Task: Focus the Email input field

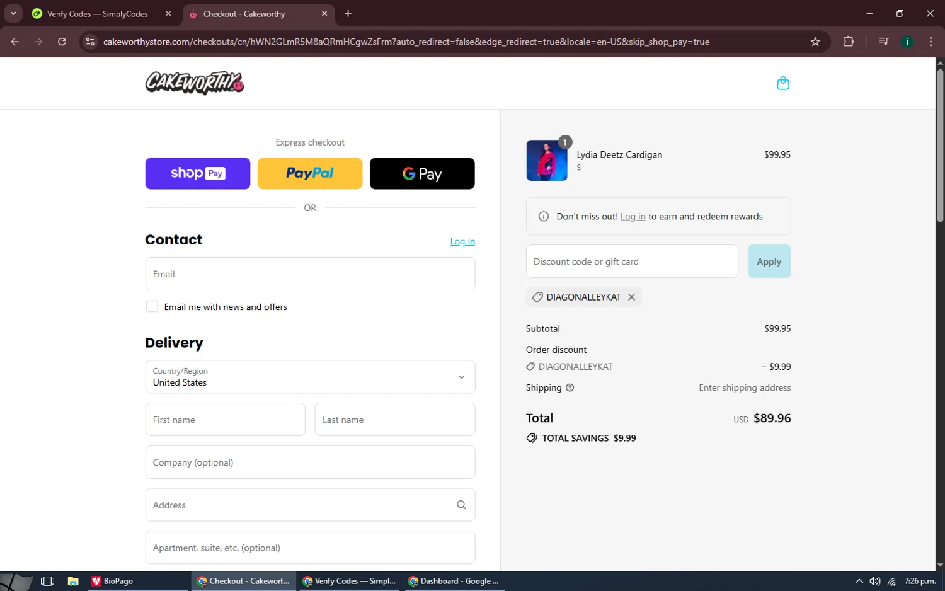Action: point(310,274)
